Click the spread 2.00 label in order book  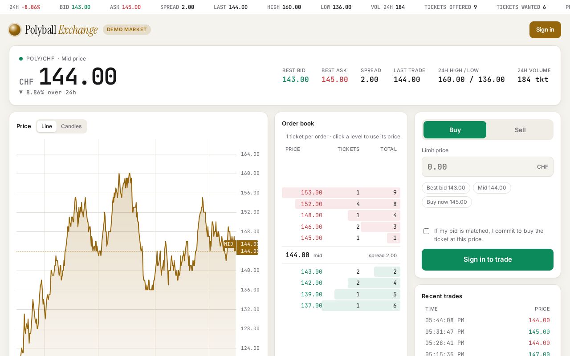[x=383, y=255]
